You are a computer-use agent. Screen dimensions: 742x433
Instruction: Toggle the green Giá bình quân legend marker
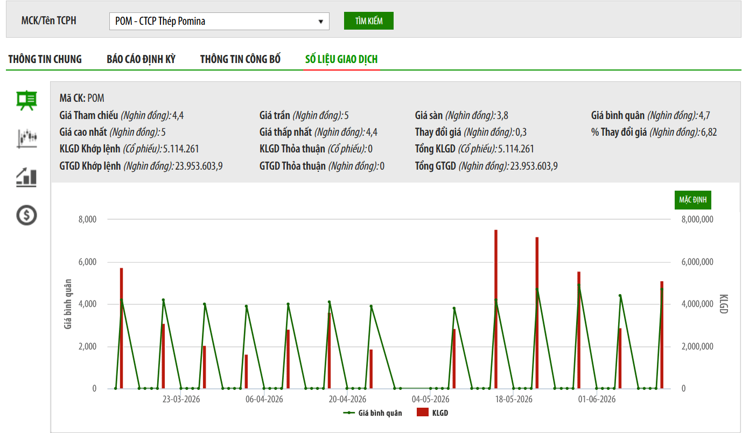(x=349, y=413)
